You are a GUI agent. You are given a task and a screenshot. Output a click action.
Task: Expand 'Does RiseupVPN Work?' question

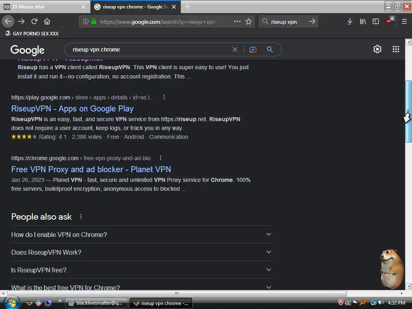(142, 252)
